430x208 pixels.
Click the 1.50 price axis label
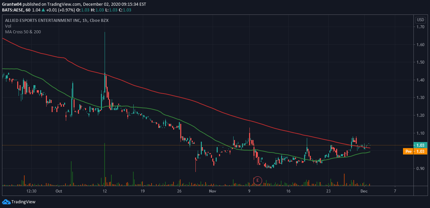420,62
